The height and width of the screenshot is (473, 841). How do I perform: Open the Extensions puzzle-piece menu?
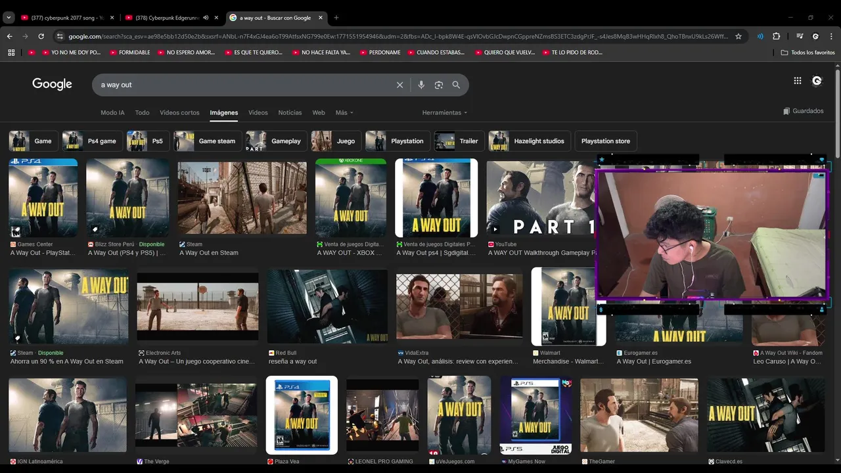tap(777, 36)
